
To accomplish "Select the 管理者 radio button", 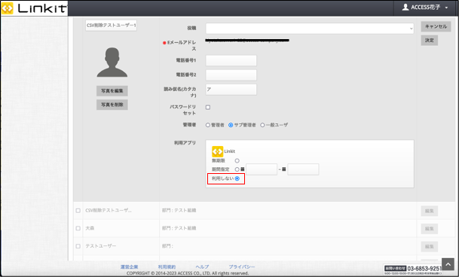I will click(x=208, y=125).
